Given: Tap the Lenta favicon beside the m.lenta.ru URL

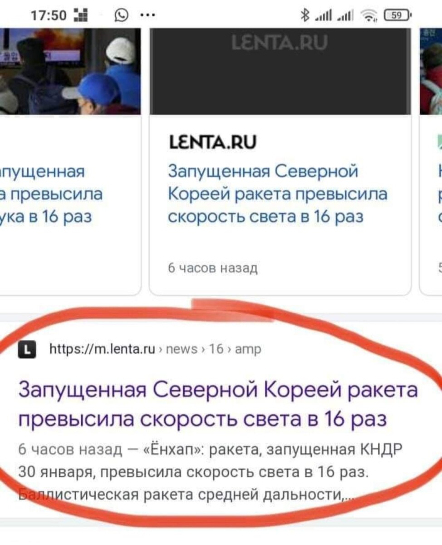Looking at the screenshot, I should pyautogui.click(x=28, y=349).
